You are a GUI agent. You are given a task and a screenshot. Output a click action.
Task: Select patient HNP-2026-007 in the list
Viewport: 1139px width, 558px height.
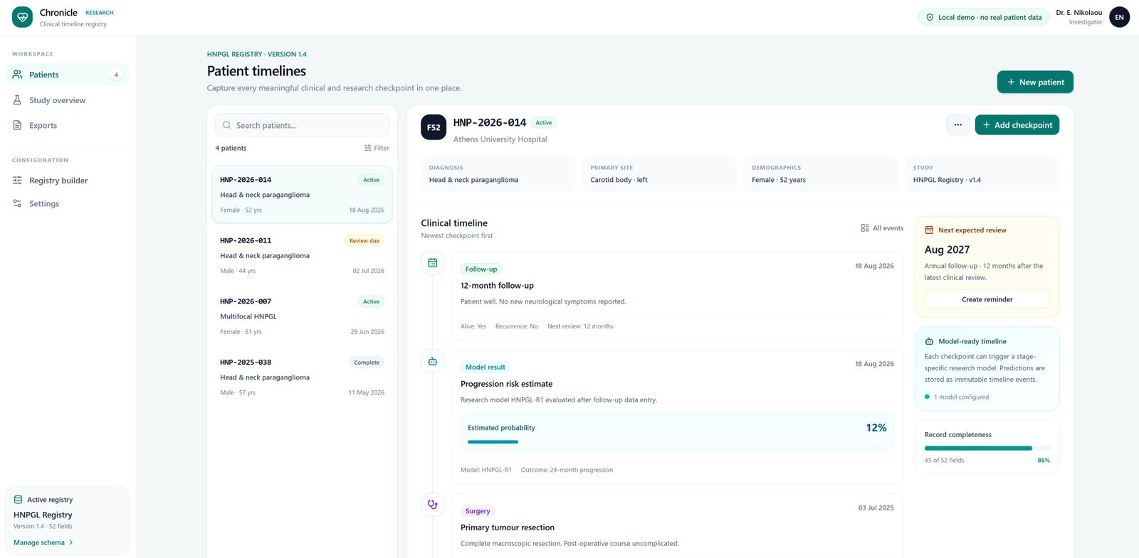click(x=303, y=316)
